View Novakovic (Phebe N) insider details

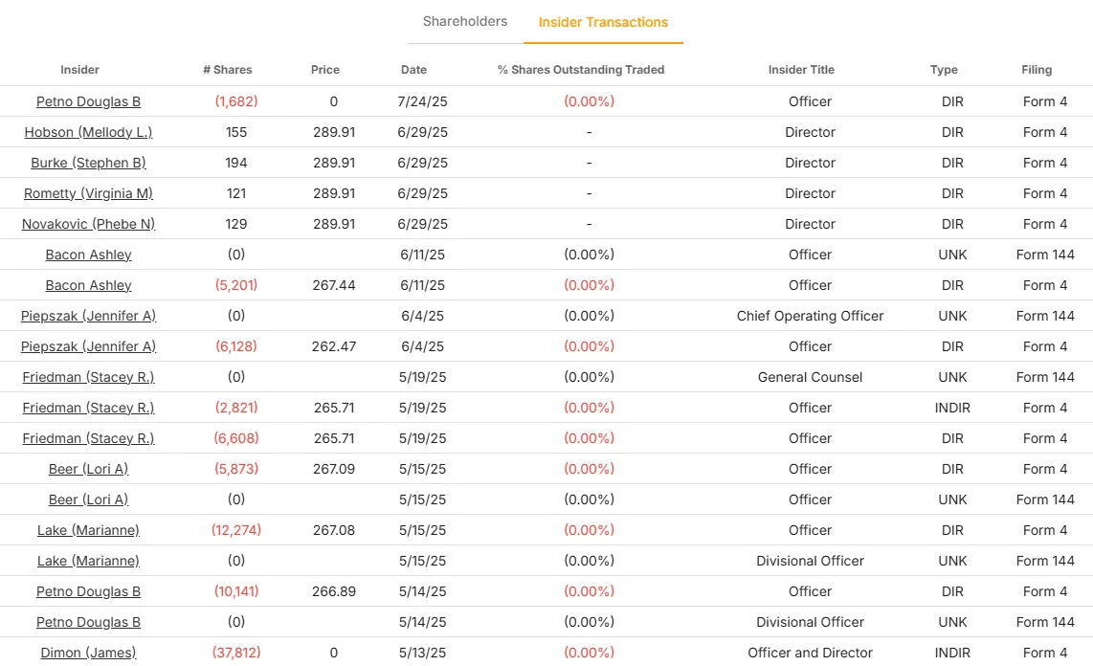tap(88, 224)
